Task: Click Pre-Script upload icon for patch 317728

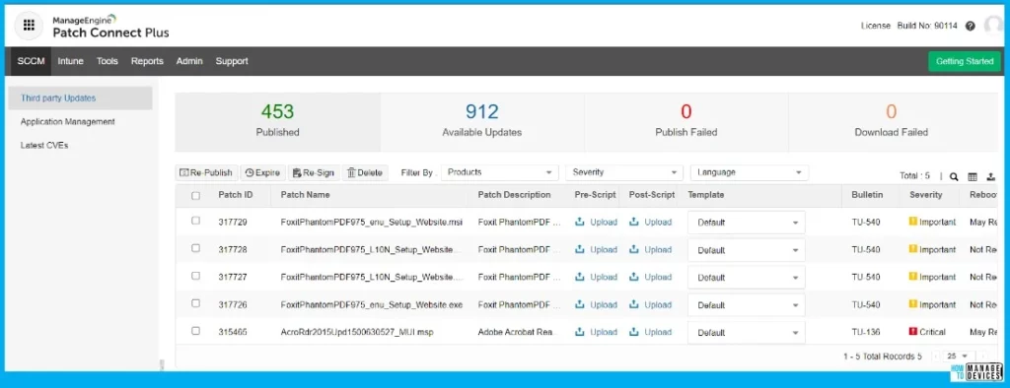Action: [579, 249]
